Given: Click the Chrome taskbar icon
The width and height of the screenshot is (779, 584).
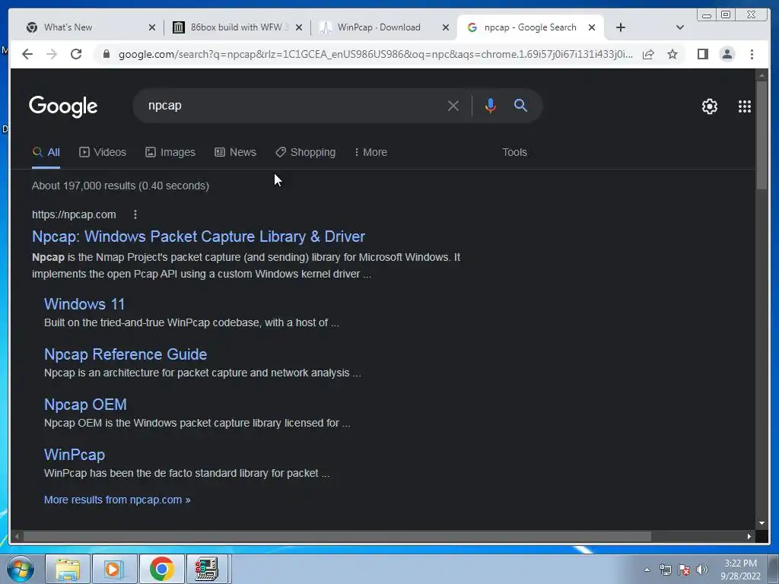Looking at the screenshot, I should pos(161,569).
